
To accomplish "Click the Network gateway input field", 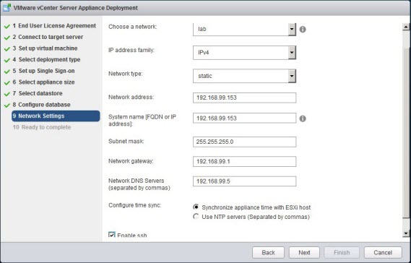I will [x=245, y=162].
